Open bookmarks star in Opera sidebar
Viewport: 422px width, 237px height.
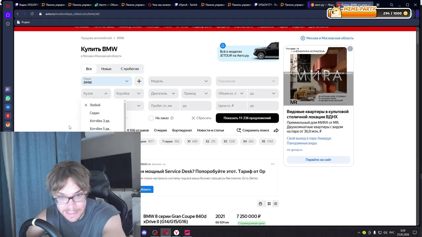click(8, 24)
